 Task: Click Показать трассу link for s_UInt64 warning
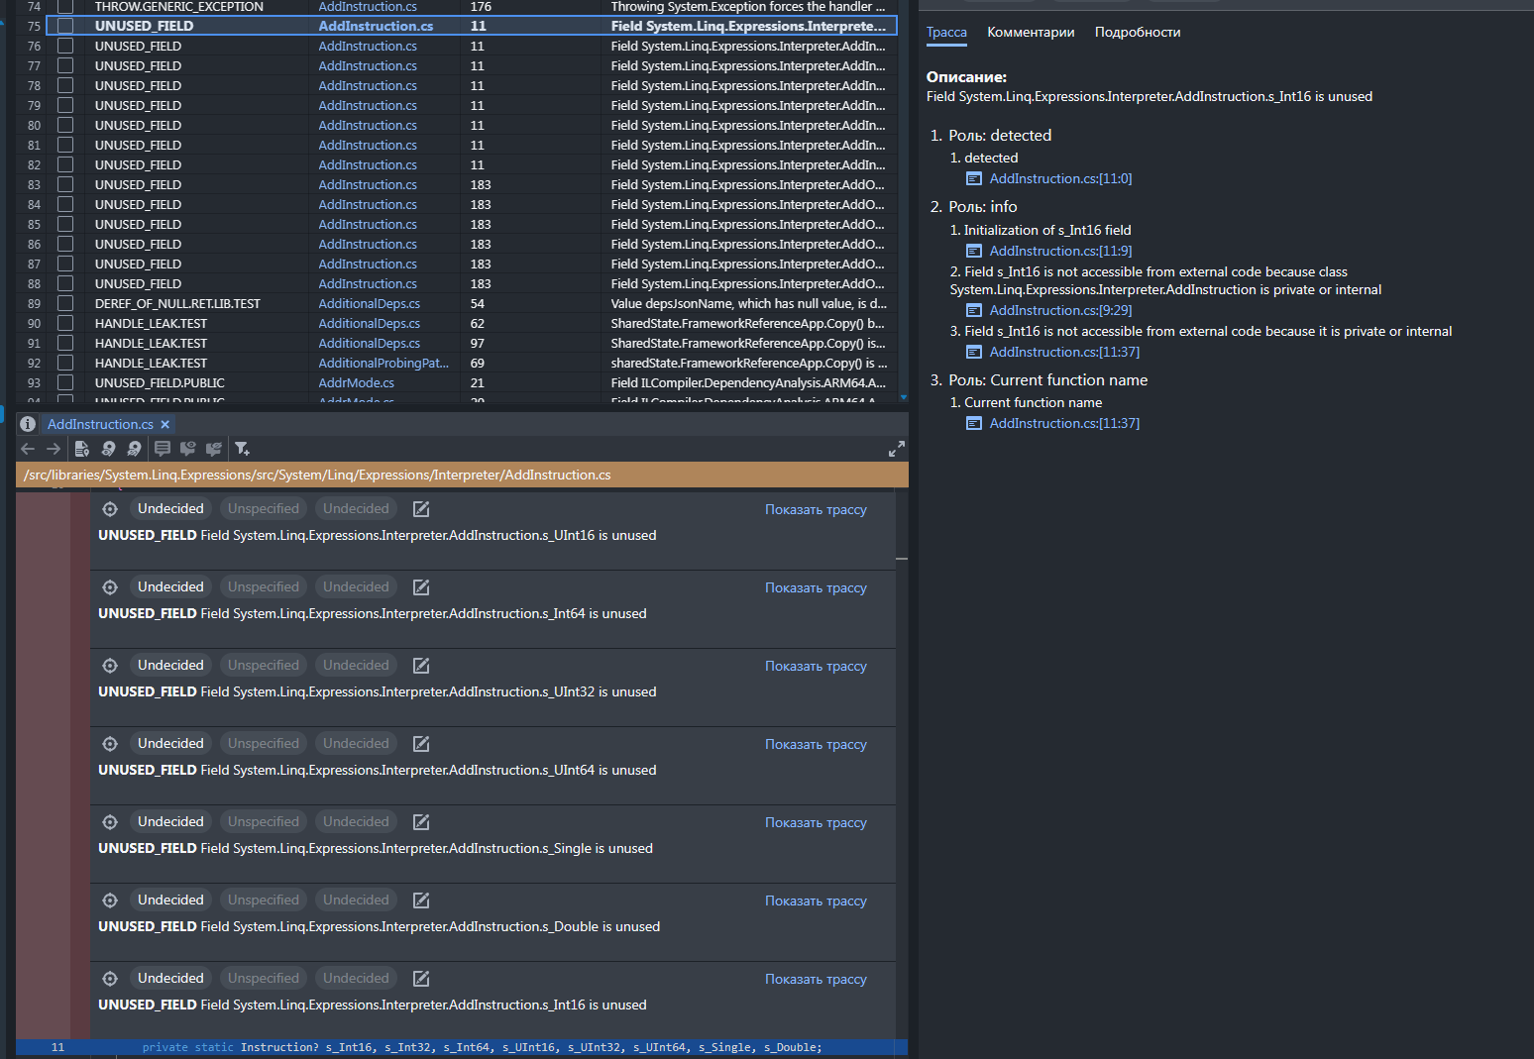tap(816, 745)
